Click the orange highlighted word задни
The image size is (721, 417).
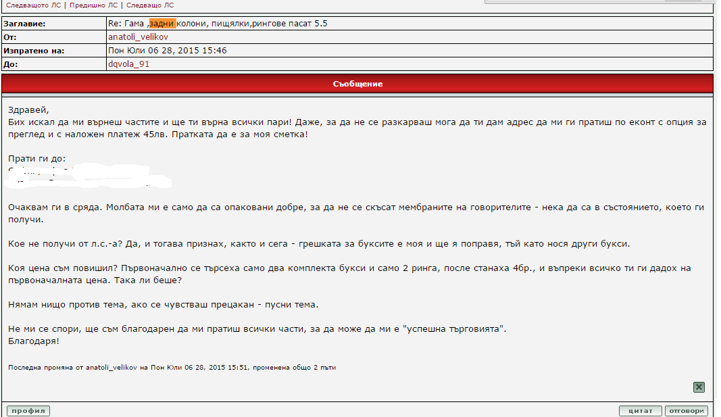pyautogui.click(x=162, y=24)
